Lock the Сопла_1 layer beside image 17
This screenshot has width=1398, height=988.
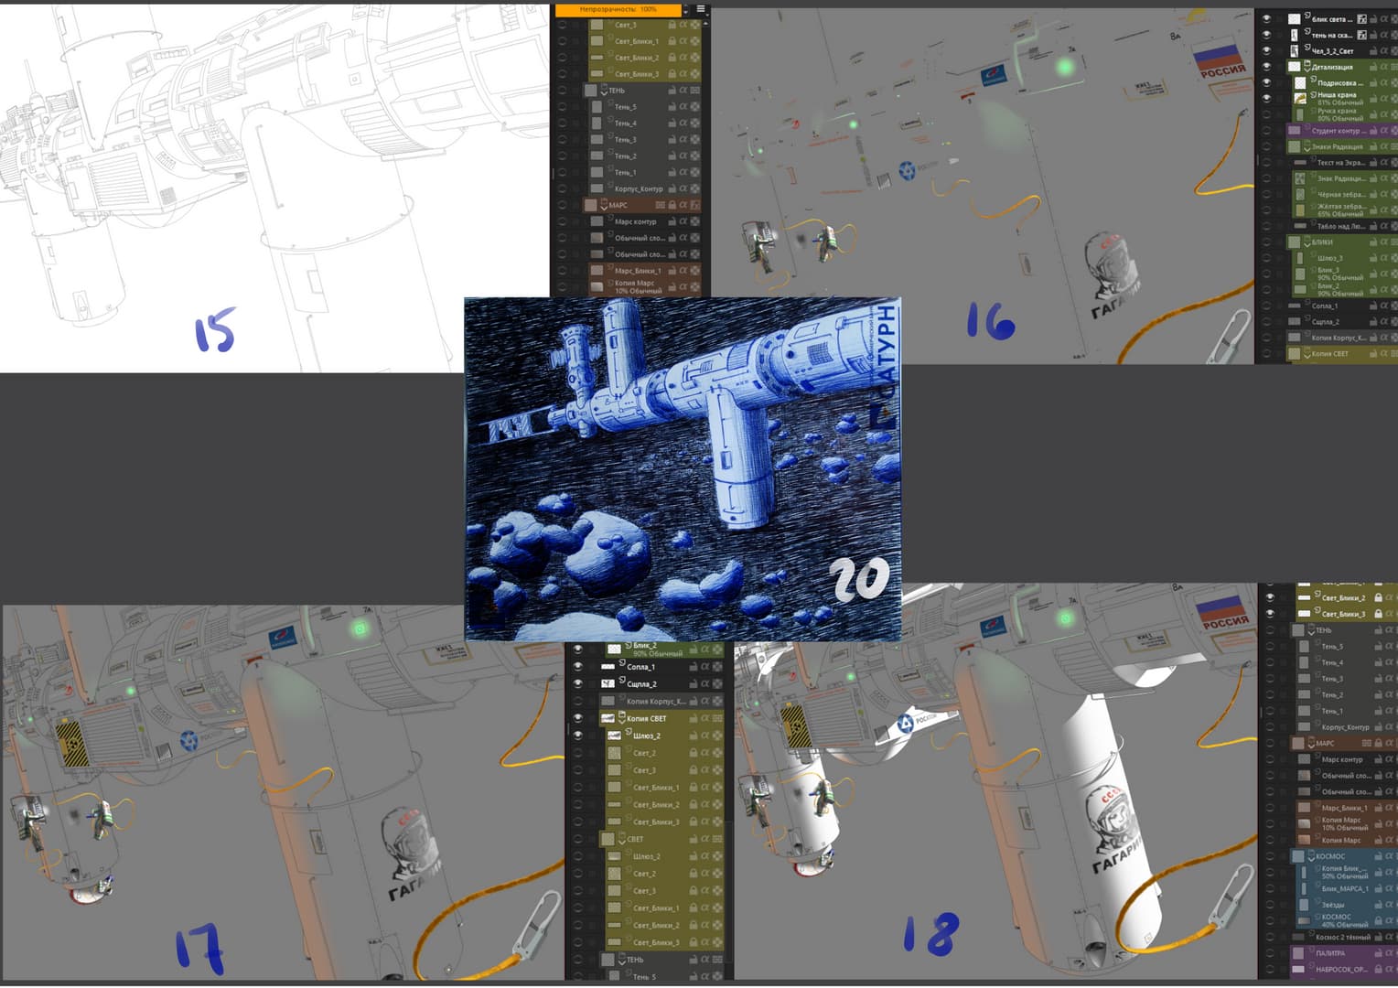point(693,667)
